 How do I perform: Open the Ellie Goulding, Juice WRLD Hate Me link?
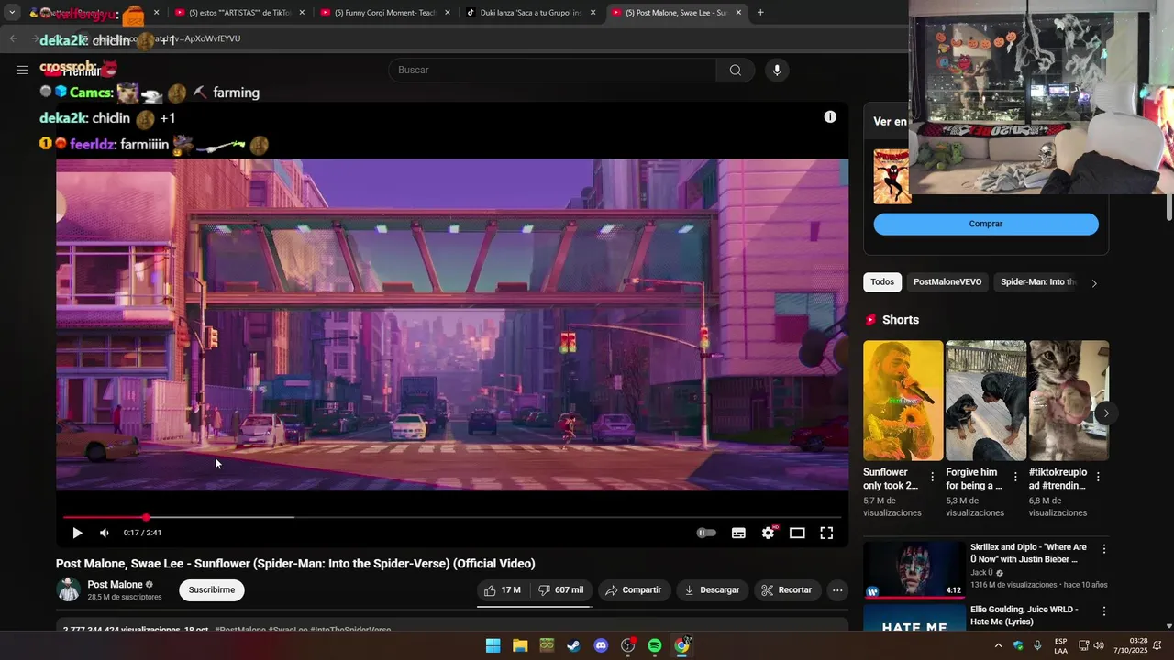tap(1024, 615)
